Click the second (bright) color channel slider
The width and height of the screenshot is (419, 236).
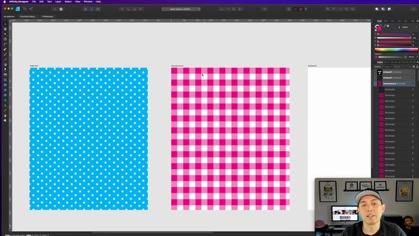click(x=394, y=38)
